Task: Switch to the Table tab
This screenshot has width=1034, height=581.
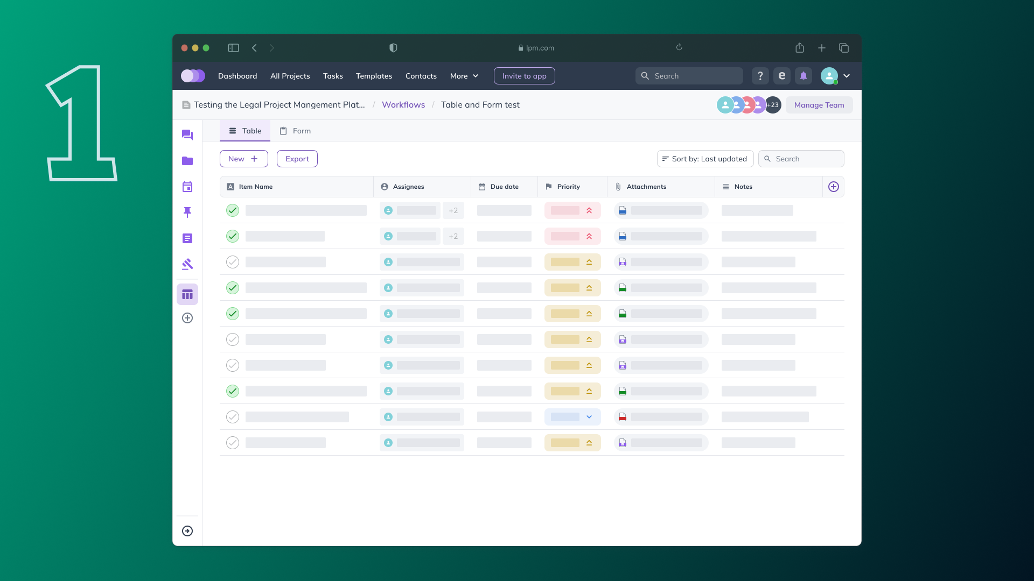Action: click(245, 131)
